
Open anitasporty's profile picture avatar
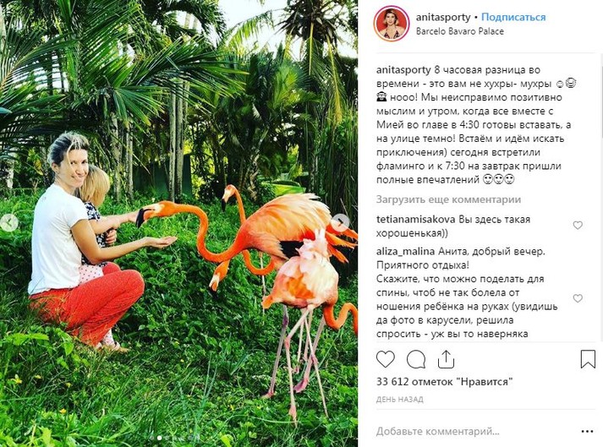391,24
